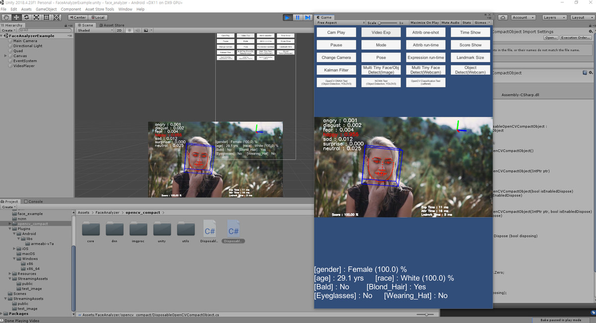Select the Hand tool in toolbar
Screen dimensions: 596x323
click(x=6, y=17)
